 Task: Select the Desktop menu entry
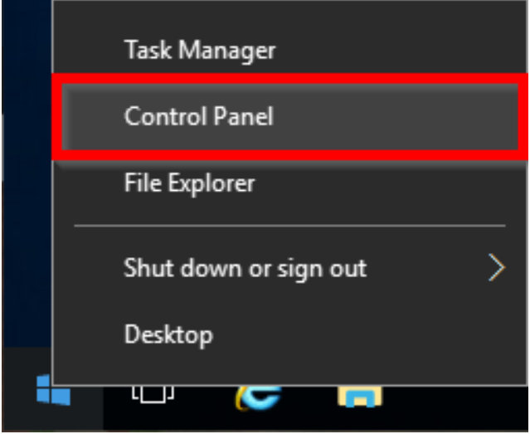click(168, 334)
